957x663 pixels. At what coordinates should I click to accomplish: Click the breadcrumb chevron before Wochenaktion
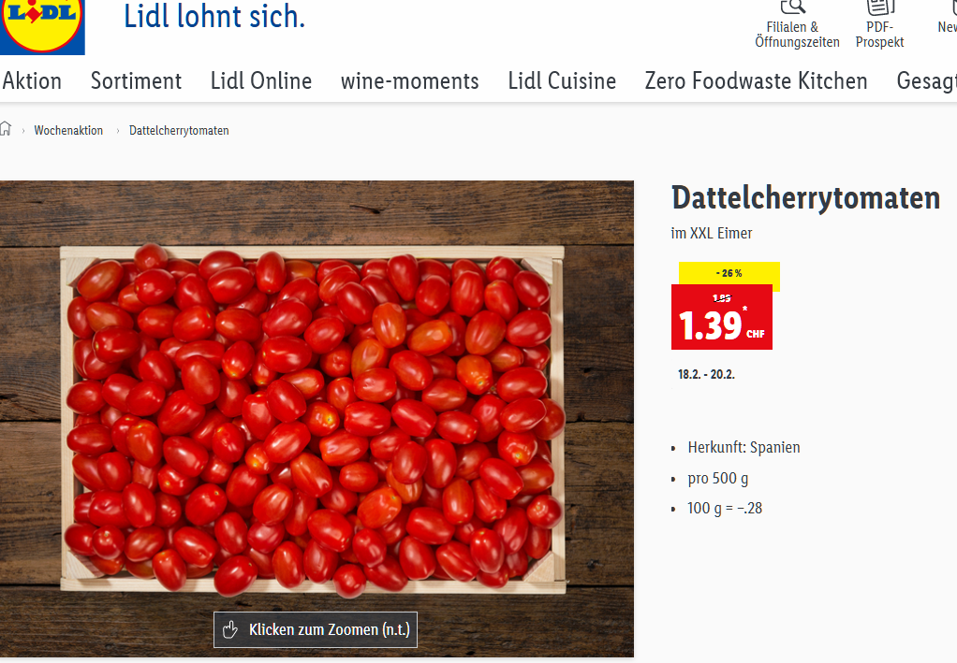point(23,131)
